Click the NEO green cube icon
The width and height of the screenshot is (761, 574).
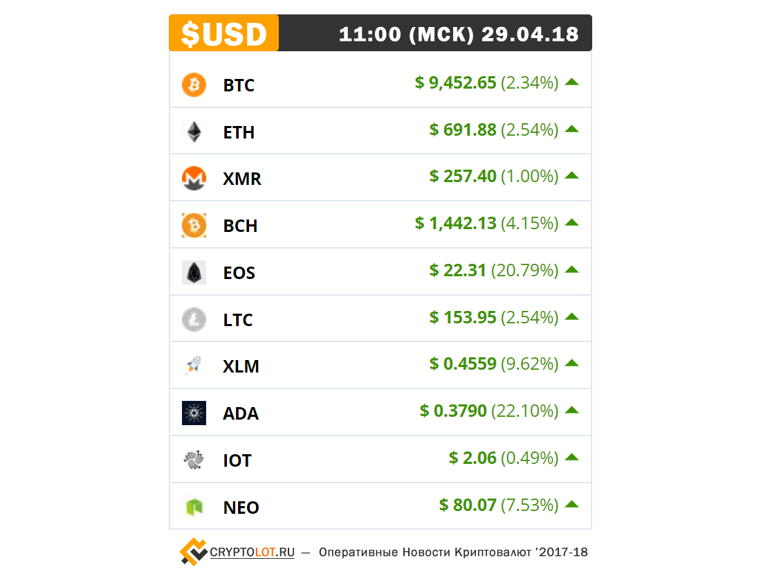pos(194,507)
